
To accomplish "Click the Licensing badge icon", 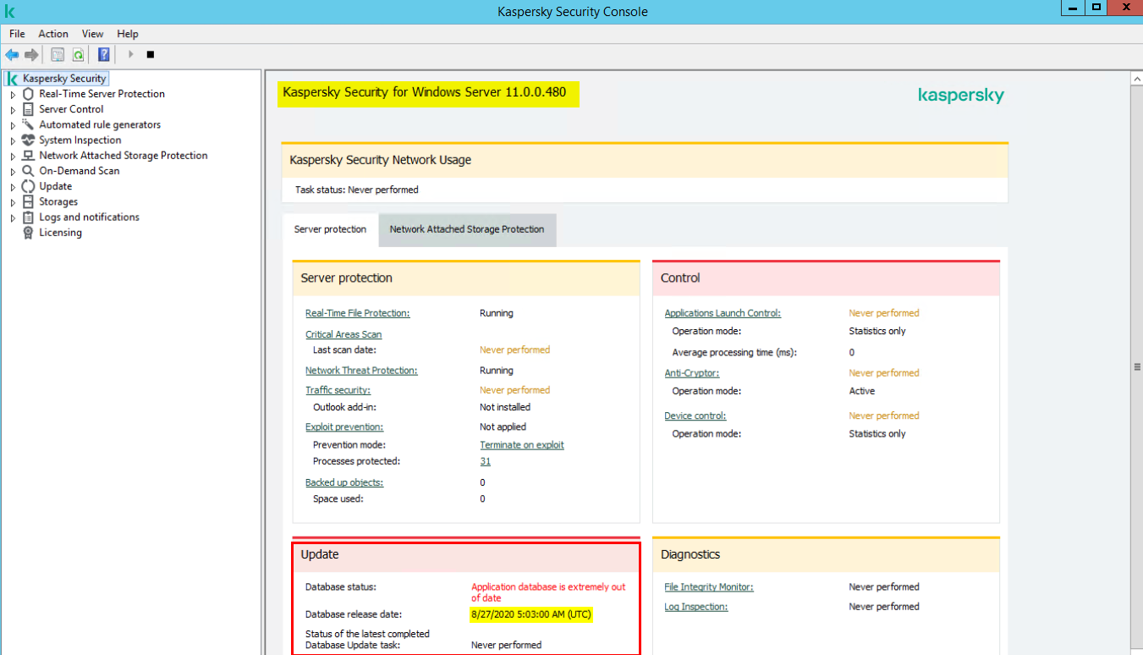I will [28, 233].
